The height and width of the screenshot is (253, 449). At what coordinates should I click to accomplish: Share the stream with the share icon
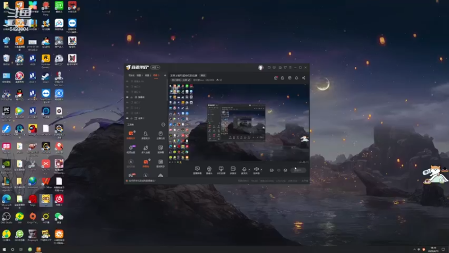tap(304, 78)
